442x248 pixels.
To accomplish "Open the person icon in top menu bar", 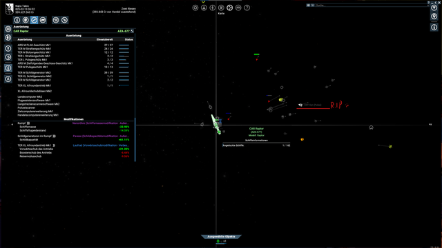I will 213,8.
